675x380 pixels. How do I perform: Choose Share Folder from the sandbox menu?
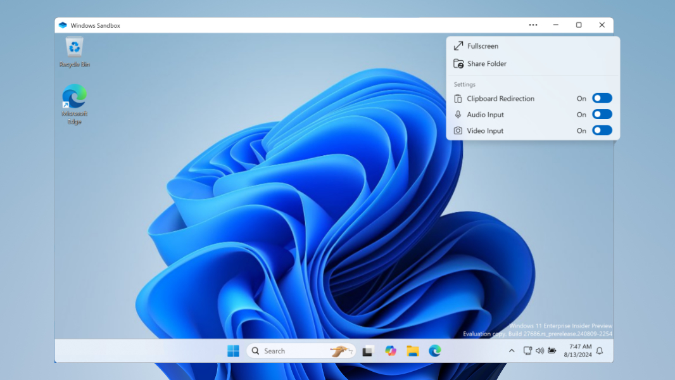pyautogui.click(x=486, y=63)
